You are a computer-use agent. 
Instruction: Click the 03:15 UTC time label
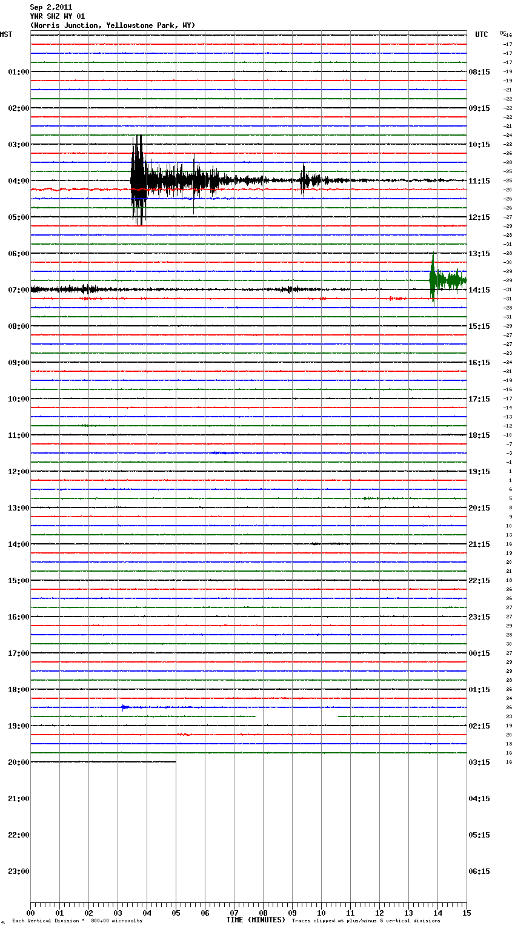tap(479, 762)
